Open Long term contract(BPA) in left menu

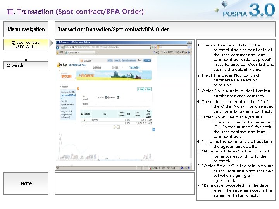68,92
